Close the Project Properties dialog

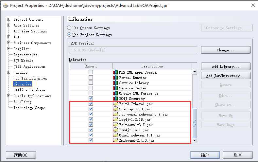coord(253,5)
